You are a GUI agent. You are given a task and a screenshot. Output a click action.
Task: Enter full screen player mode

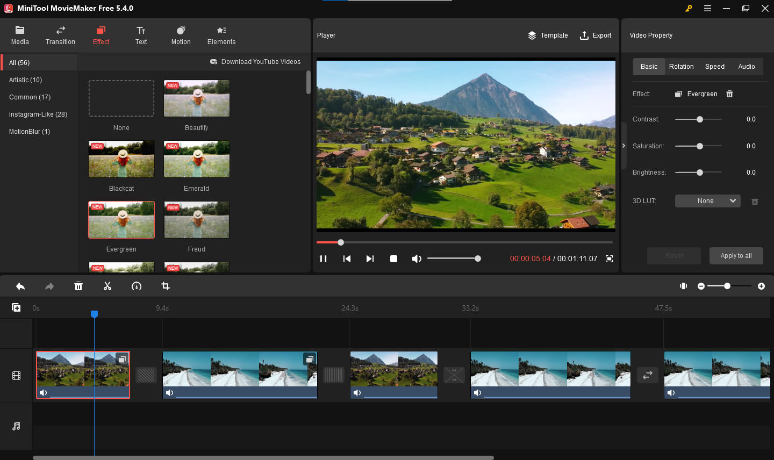tap(609, 259)
